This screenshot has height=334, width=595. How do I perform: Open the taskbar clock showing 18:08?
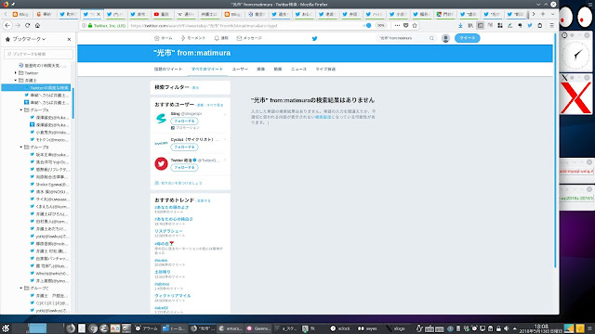click(540, 328)
